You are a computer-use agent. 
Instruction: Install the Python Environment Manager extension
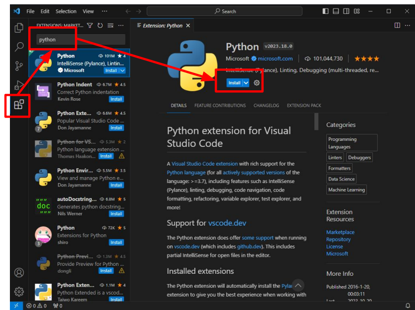[x=116, y=185]
